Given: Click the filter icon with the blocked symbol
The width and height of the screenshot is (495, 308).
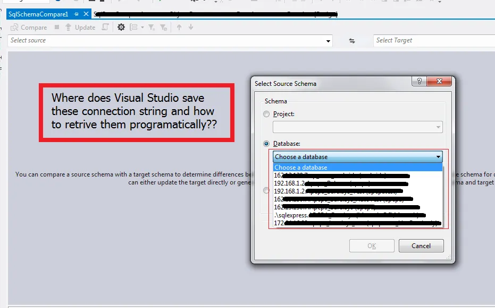Looking at the screenshot, I should (163, 28).
